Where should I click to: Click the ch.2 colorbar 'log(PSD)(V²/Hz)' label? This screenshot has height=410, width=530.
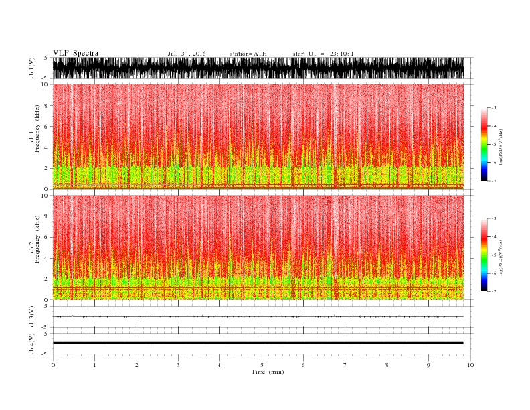pyautogui.click(x=501, y=257)
